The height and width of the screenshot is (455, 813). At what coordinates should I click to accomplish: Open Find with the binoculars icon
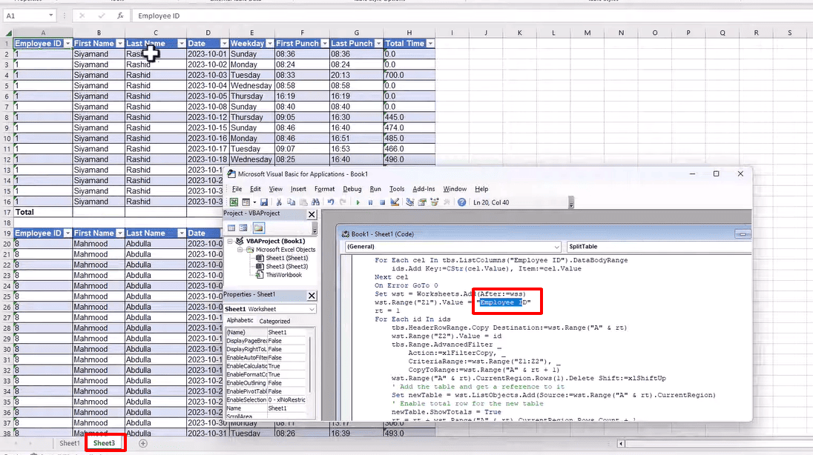(x=315, y=202)
